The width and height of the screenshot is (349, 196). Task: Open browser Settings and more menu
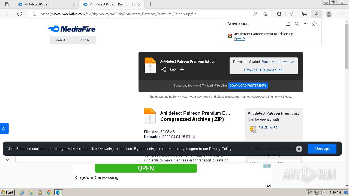click(x=341, y=14)
